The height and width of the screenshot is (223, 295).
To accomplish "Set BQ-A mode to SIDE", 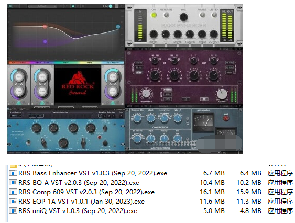I will click(x=168, y=99).
